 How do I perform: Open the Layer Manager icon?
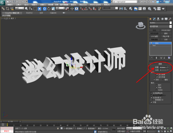click(x=130, y=9)
